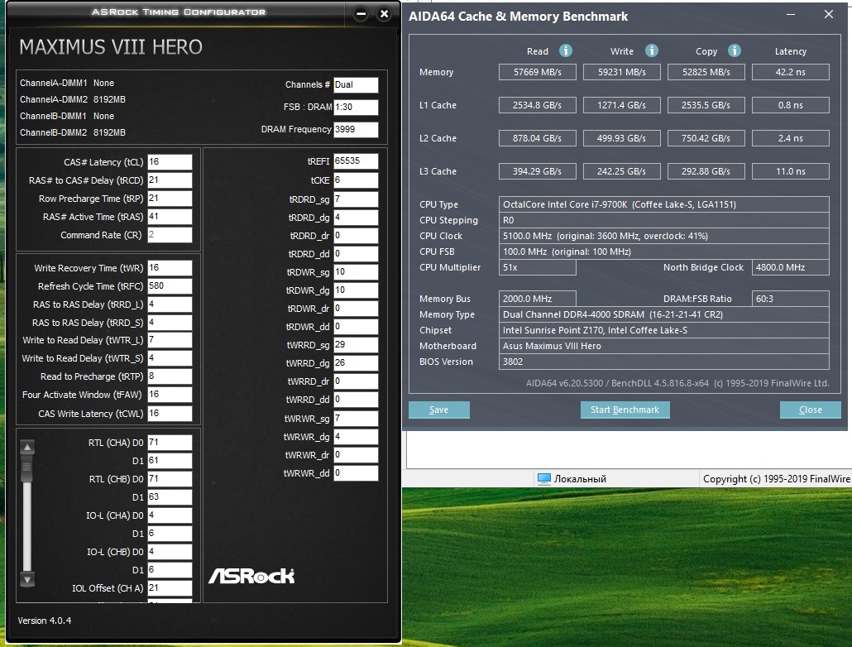Click the Row Precharge Time (tRP) field

(x=170, y=199)
